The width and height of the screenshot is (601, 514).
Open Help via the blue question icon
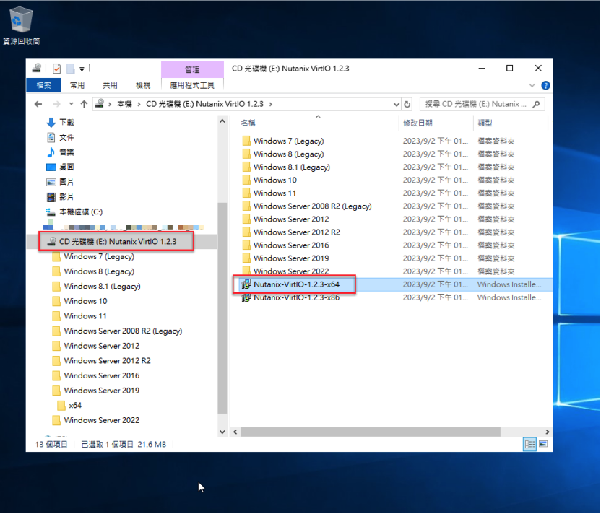point(545,85)
